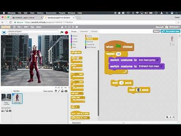This screenshot has height=136, width=181.
Task: Select the Sensing blocks category
Action: (90, 42)
